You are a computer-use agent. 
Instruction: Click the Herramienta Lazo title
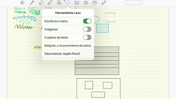pos(68,13)
